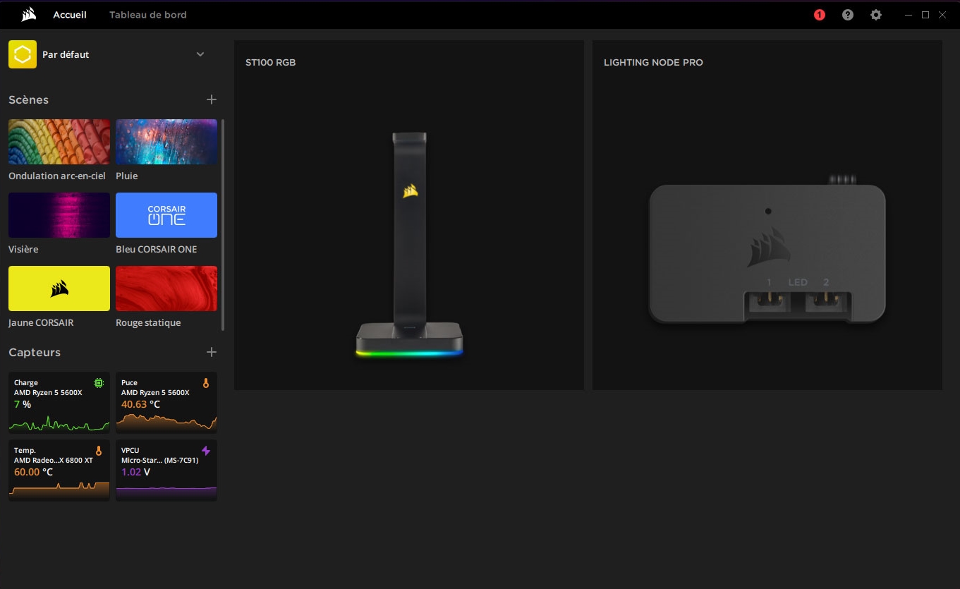The width and height of the screenshot is (960, 589).
Task: Open the notification alert with red badge
Action: pyautogui.click(x=820, y=15)
